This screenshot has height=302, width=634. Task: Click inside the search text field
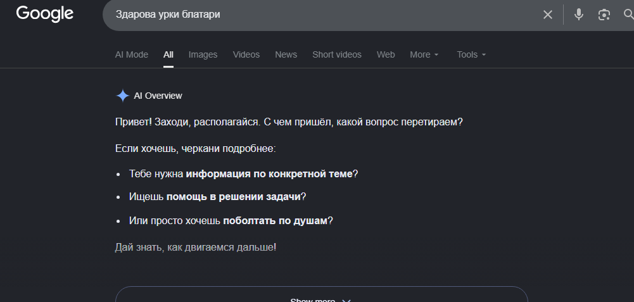(x=324, y=15)
